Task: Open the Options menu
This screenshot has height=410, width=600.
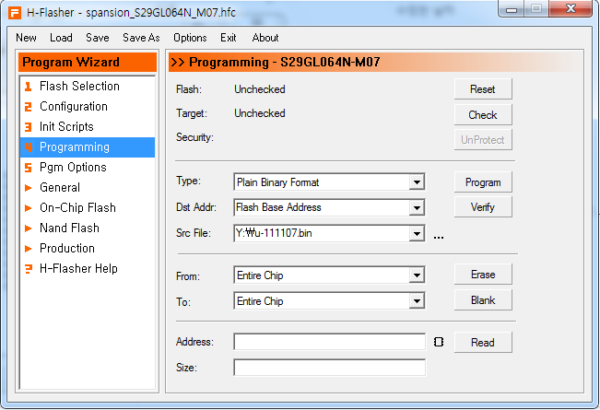Action: click(190, 38)
